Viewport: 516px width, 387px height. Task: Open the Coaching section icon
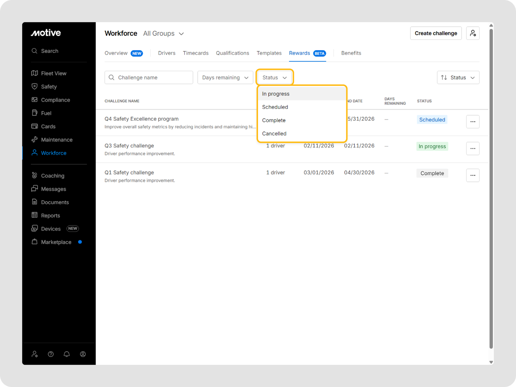(x=35, y=175)
